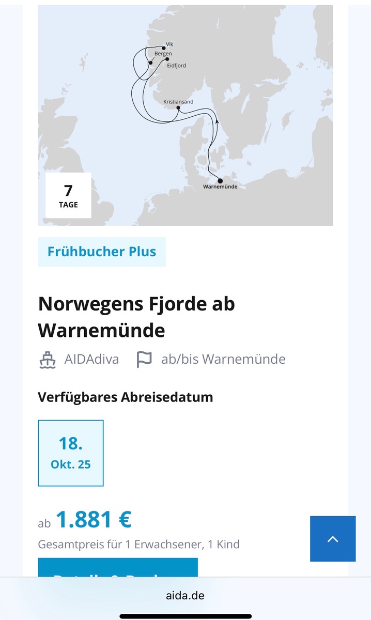Viewport: 371px width, 620px height.
Task: Tap the home indicator bar at bottom
Action: point(185,616)
